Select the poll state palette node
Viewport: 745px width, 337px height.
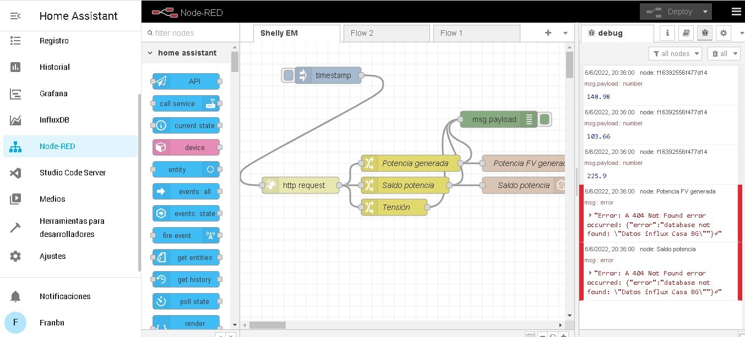[186, 301]
